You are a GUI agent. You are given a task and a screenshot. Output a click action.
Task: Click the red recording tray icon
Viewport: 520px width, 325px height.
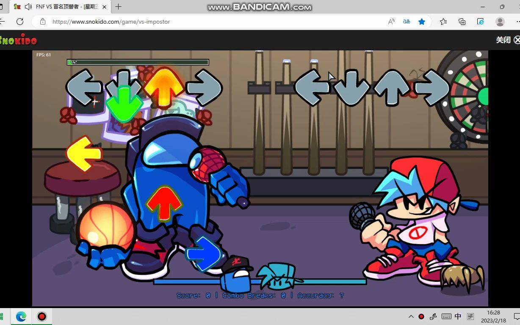[421, 317]
